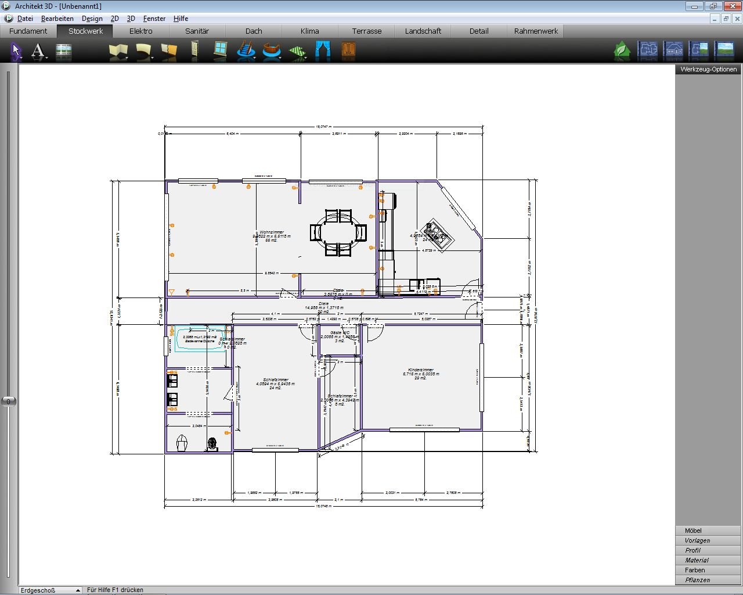This screenshot has height=595, width=743.
Task: Open the Material panel
Action: click(708, 560)
